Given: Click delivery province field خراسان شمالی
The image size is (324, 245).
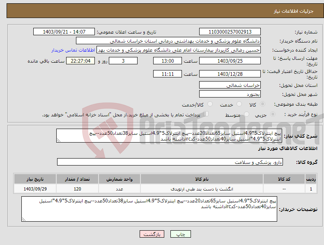Looking at the screenshot, I should pyautogui.click(x=230, y=85).
